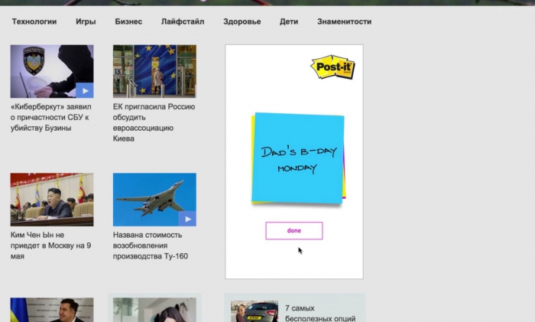This screenshot has height=322, width=535.
Task: Open the Дети section
Action: point(289,21)
